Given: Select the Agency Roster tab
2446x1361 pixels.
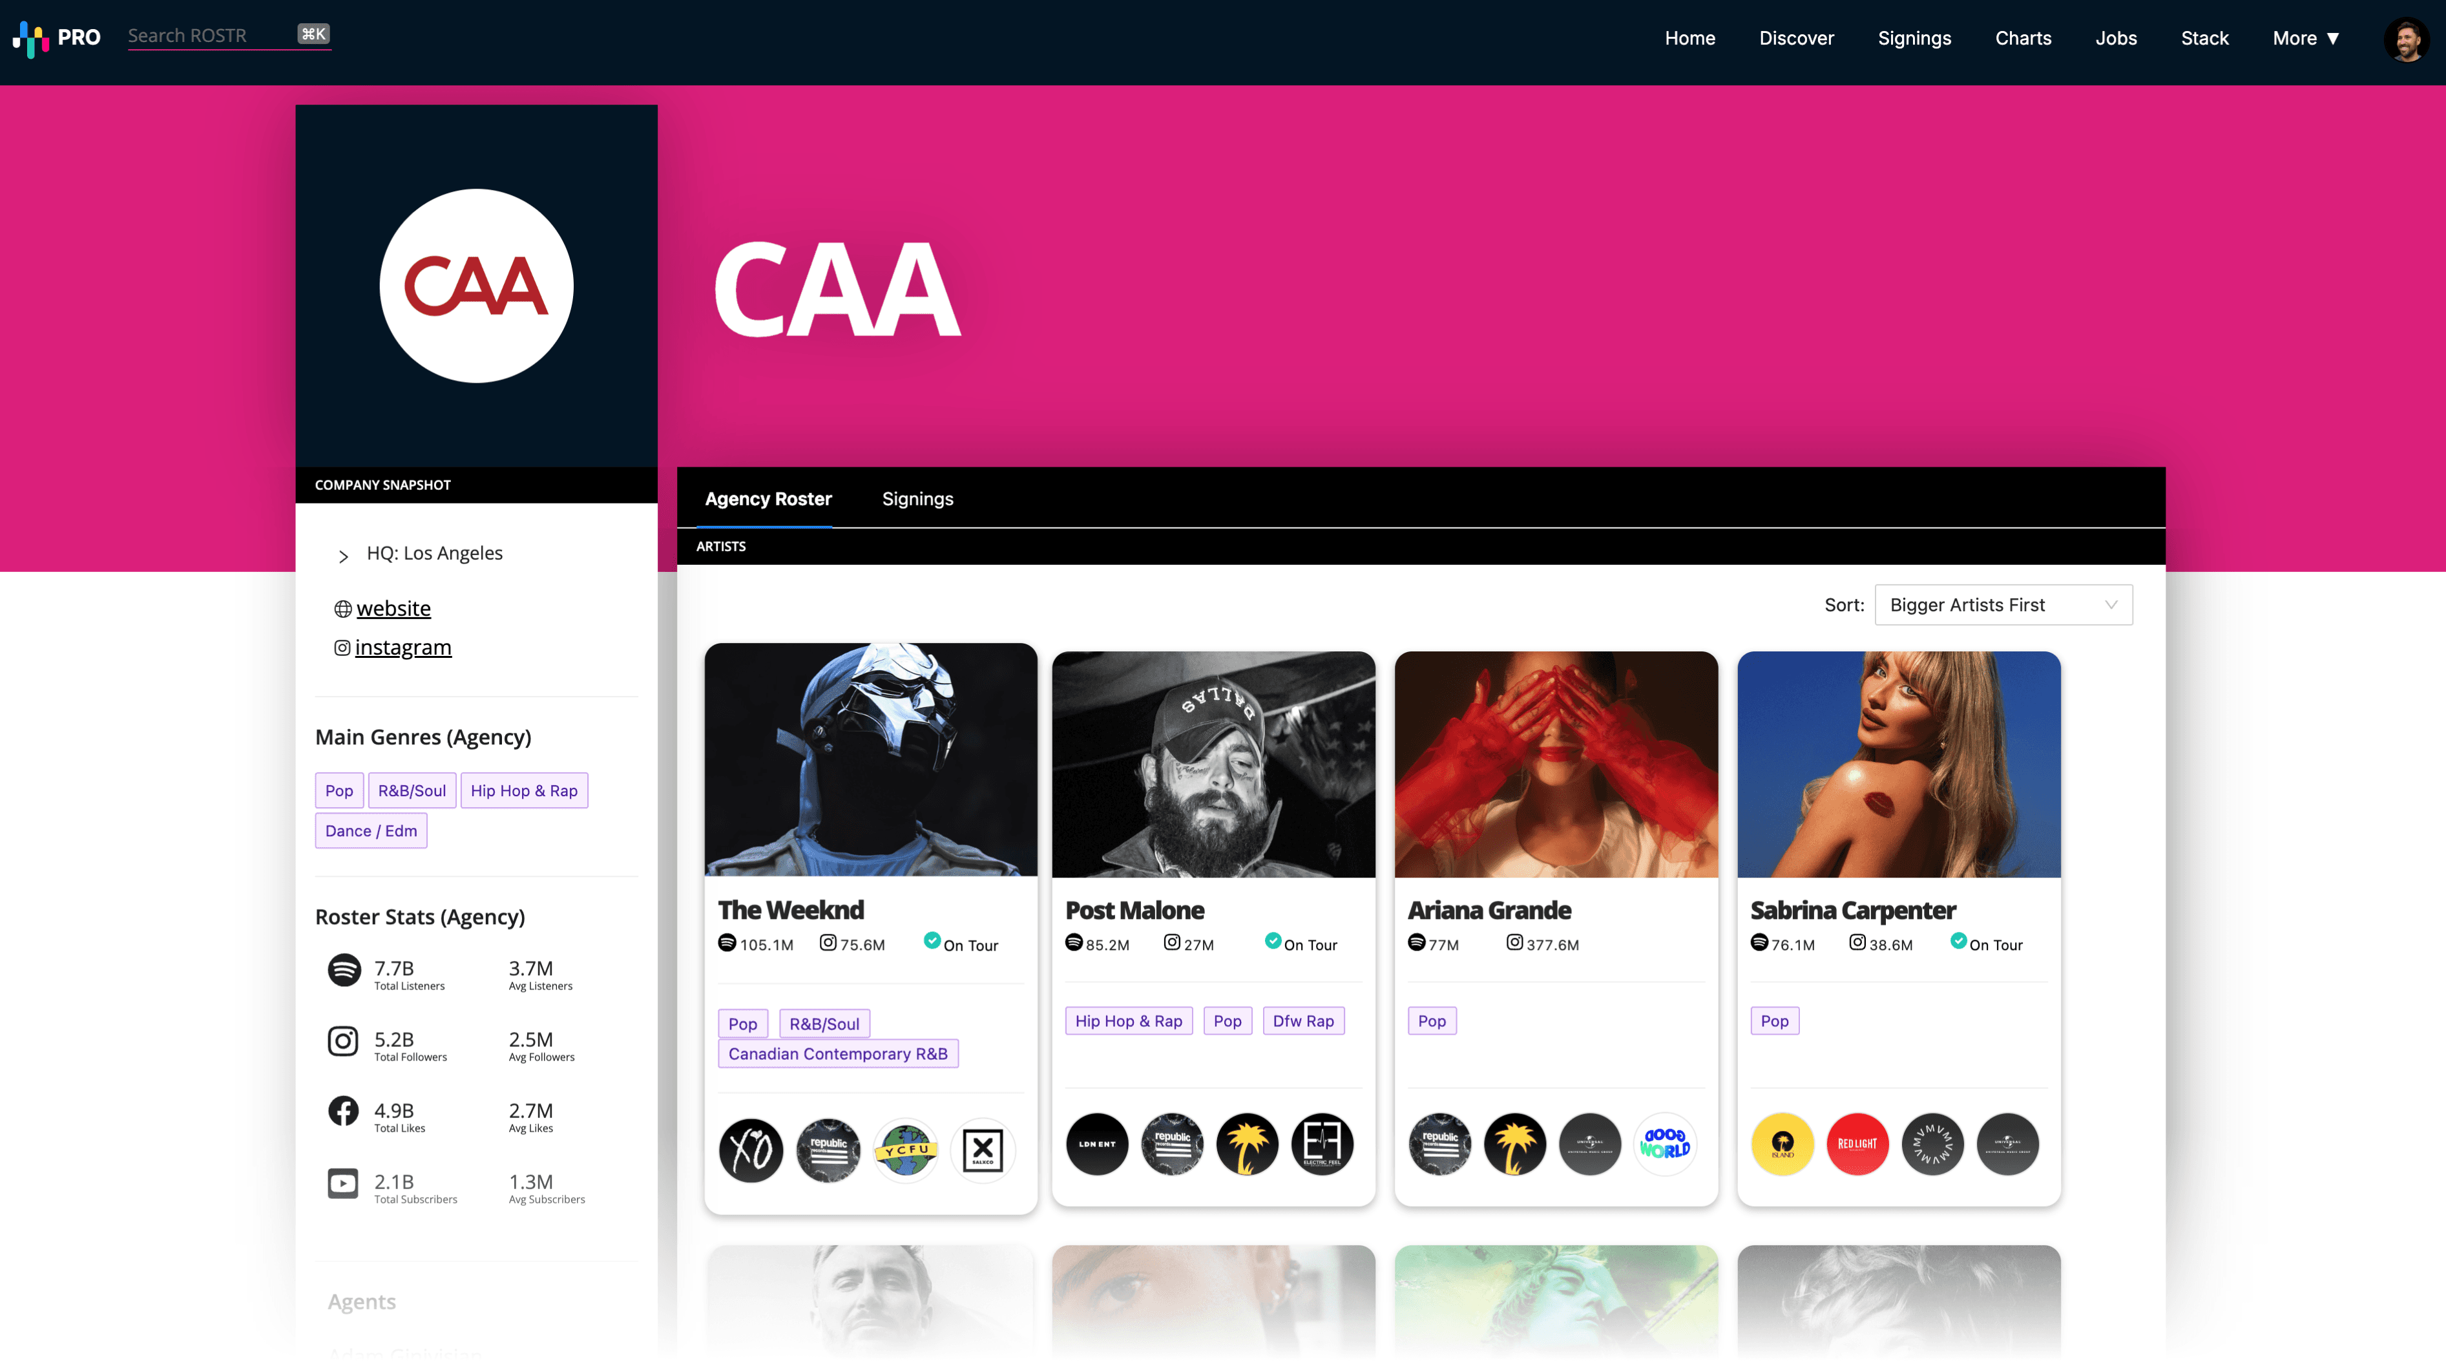Looking at the screenshot, I should (x=768, y=499).
